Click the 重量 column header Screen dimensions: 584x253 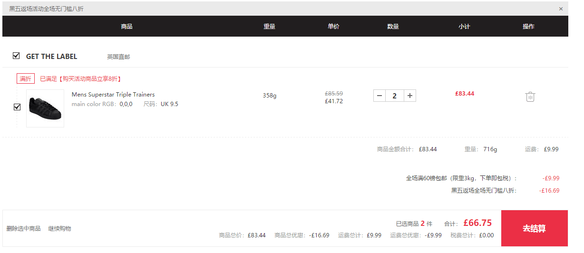(270, 27)
